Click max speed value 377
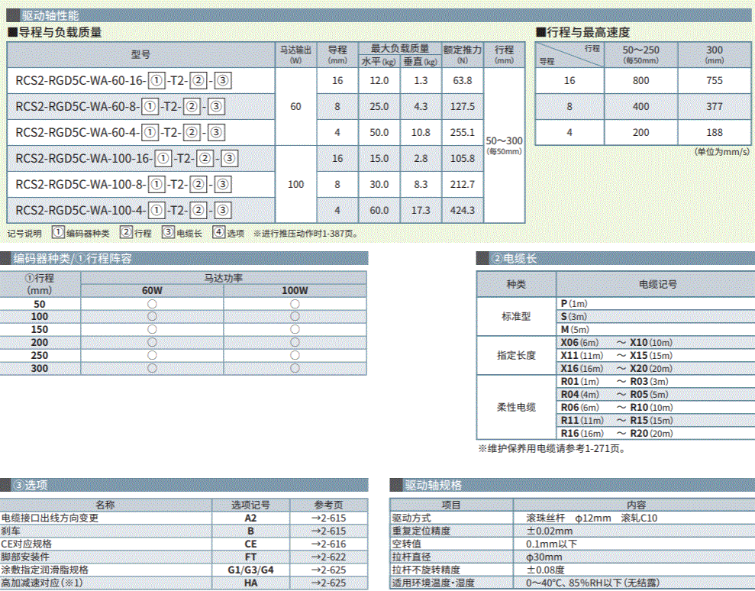The height and width of the screenshot is (591, 755). [715, 106]
